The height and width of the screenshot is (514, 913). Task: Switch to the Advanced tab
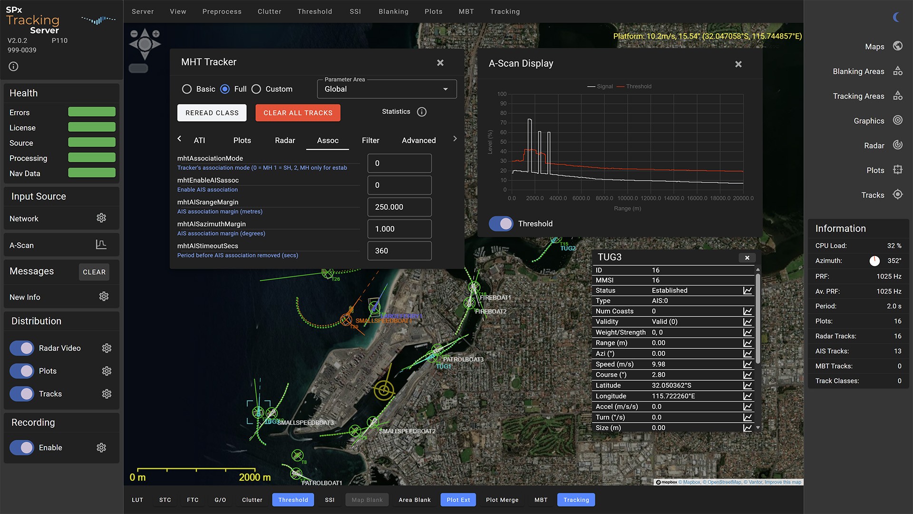tap(419, 140)
